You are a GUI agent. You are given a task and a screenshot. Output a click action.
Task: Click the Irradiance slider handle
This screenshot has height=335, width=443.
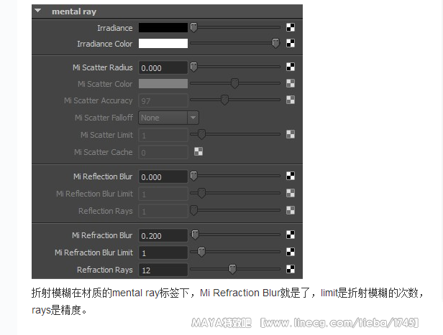coord(194,27)
